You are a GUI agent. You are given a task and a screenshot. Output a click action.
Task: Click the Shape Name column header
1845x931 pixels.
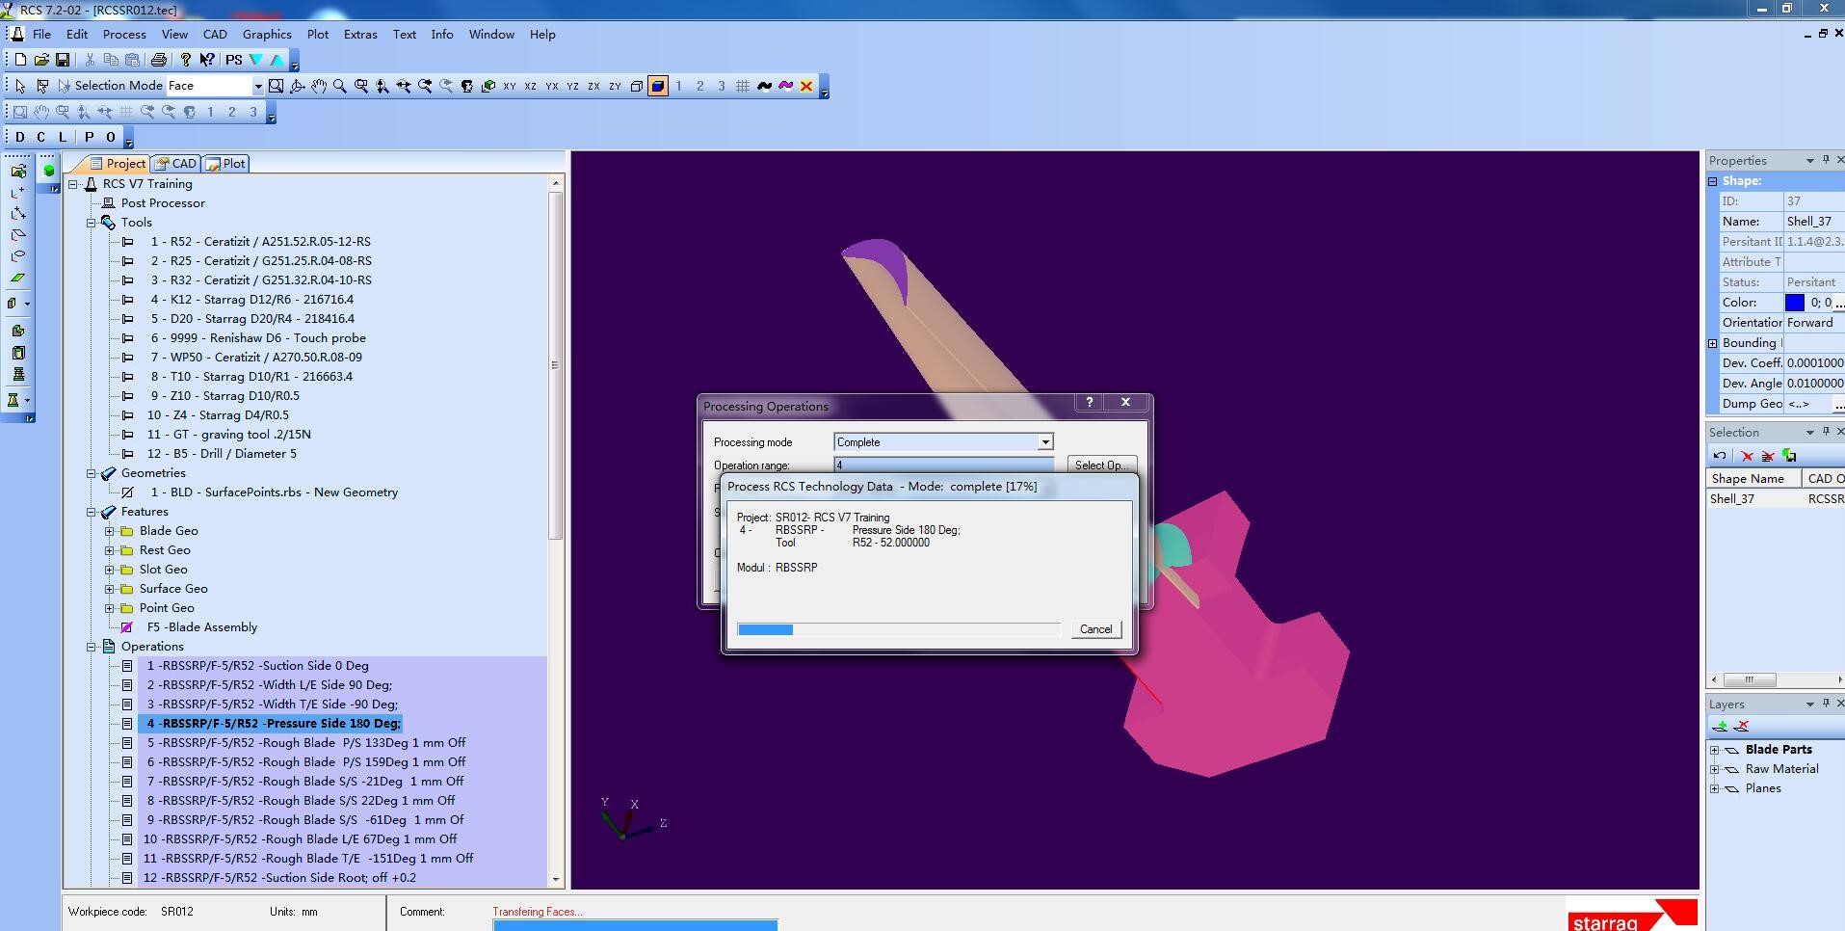tap(1753, 479)
